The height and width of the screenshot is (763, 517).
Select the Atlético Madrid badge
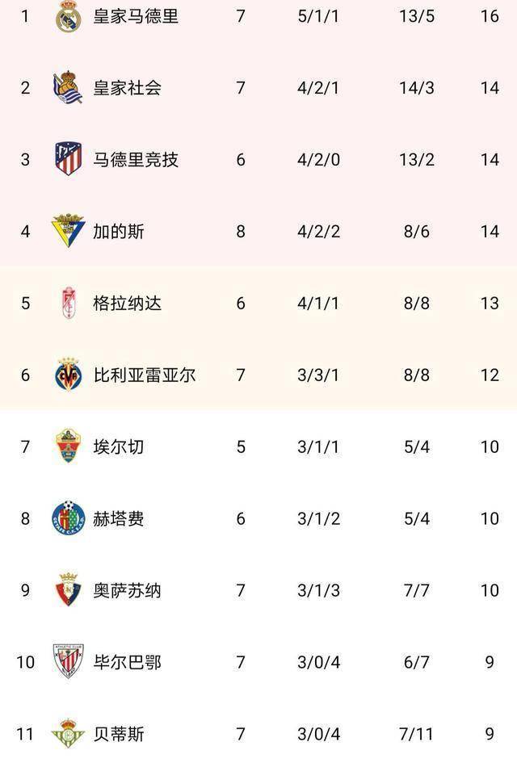[x=68, y=158]
